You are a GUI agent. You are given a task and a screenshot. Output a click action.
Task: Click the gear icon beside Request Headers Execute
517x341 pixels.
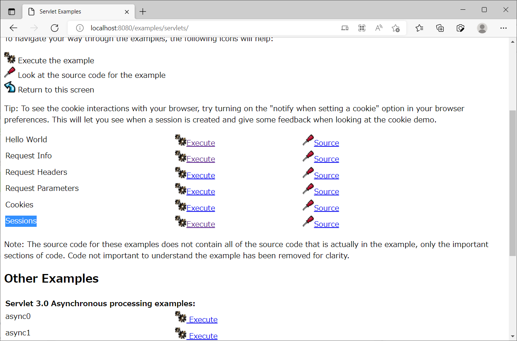(x=180, y=173)
